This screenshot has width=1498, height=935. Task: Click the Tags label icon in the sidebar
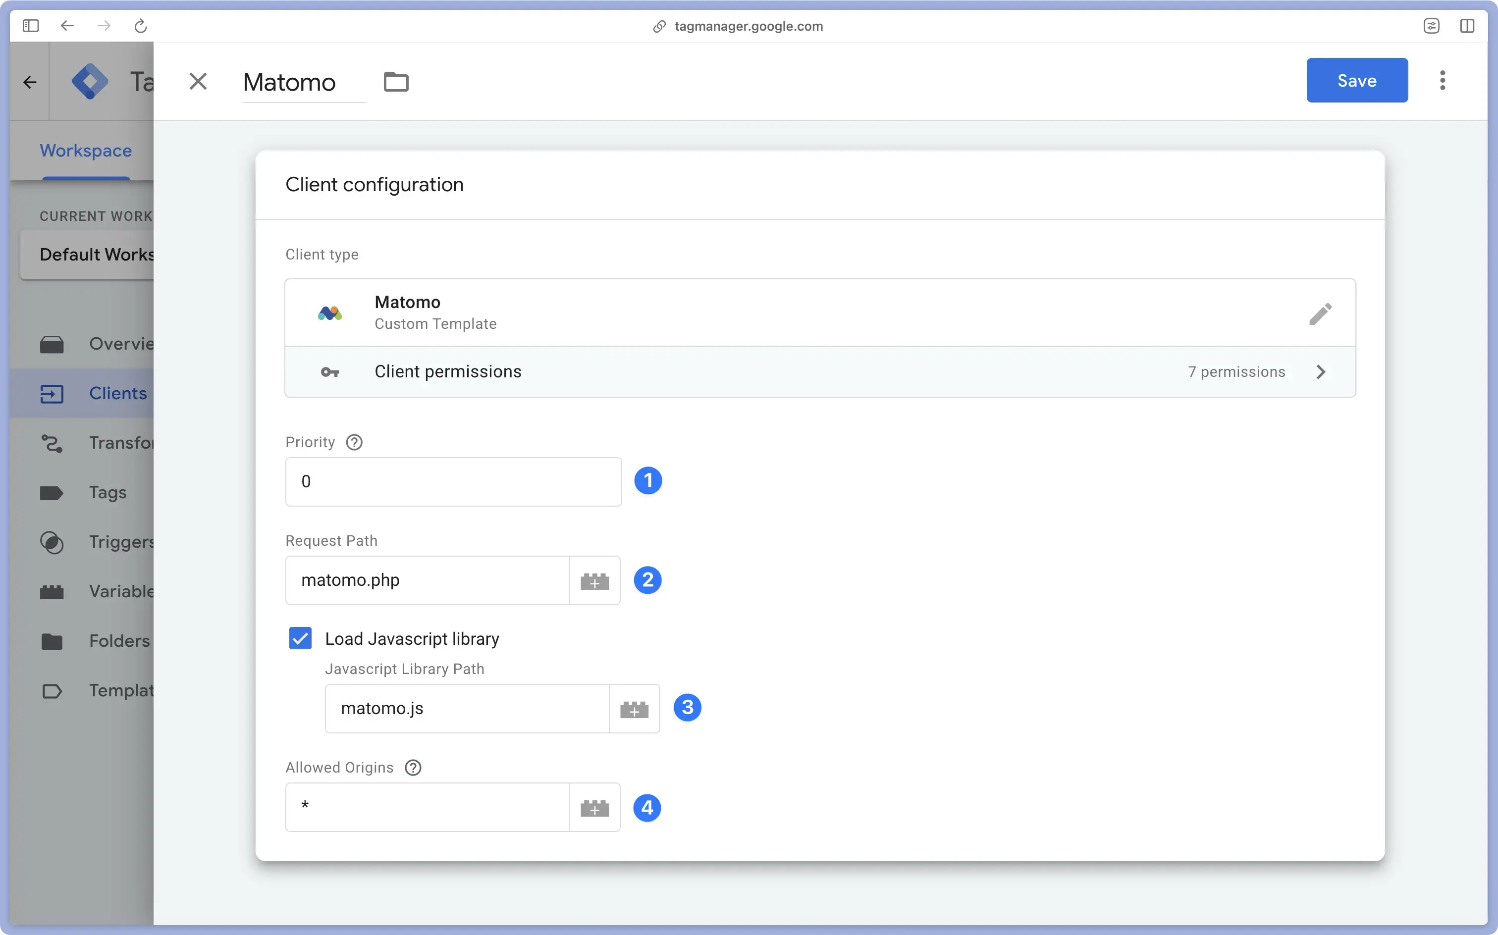pyautogui.click(x=52, y=493)
